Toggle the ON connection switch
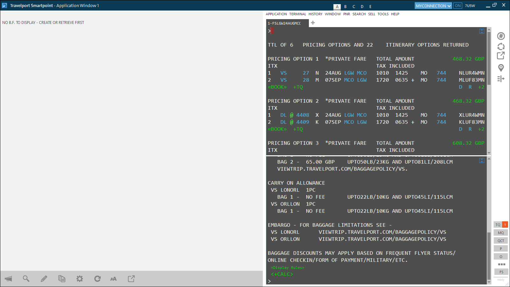This screenshot has width=510, height=287. coord(458,6)
